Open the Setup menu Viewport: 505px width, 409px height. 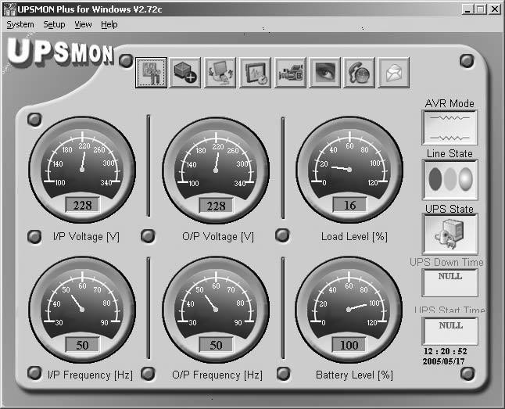pos(54,24)
